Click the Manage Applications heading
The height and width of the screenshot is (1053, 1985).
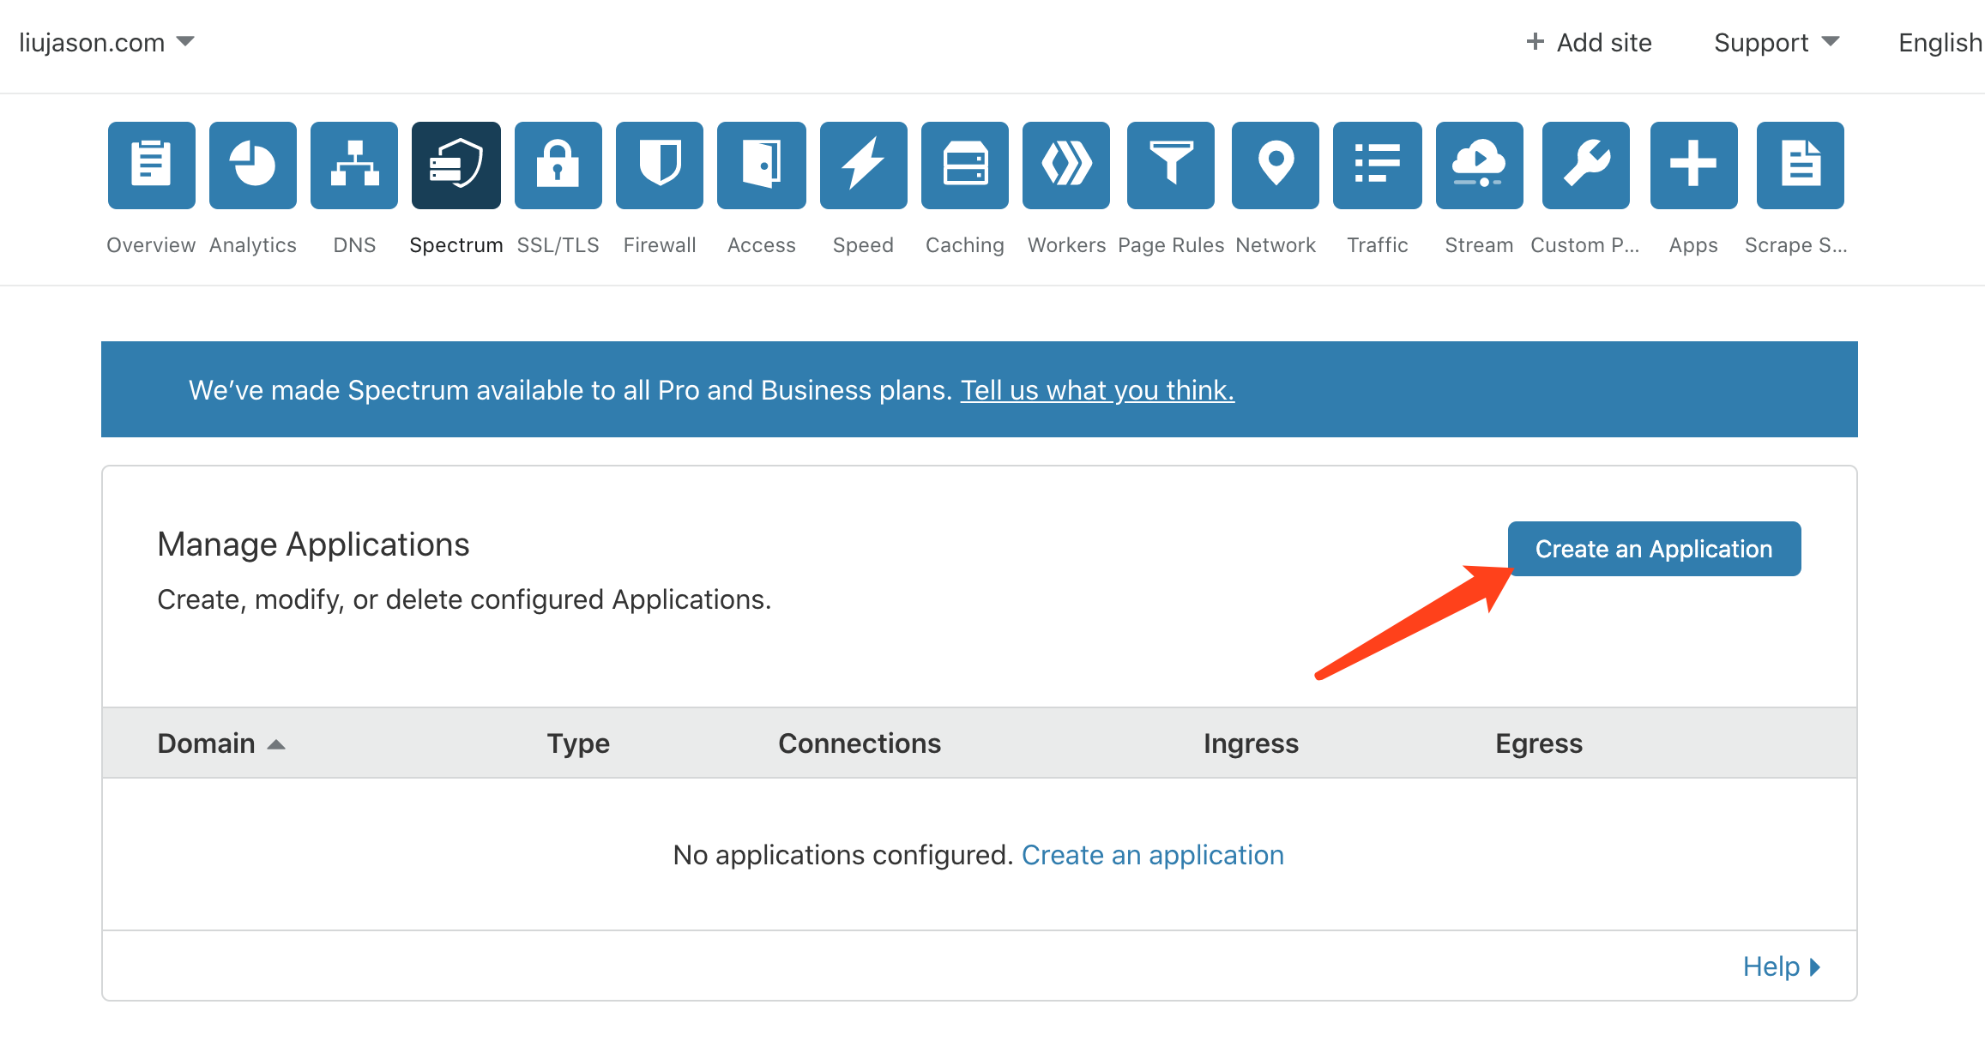point(313,545)
